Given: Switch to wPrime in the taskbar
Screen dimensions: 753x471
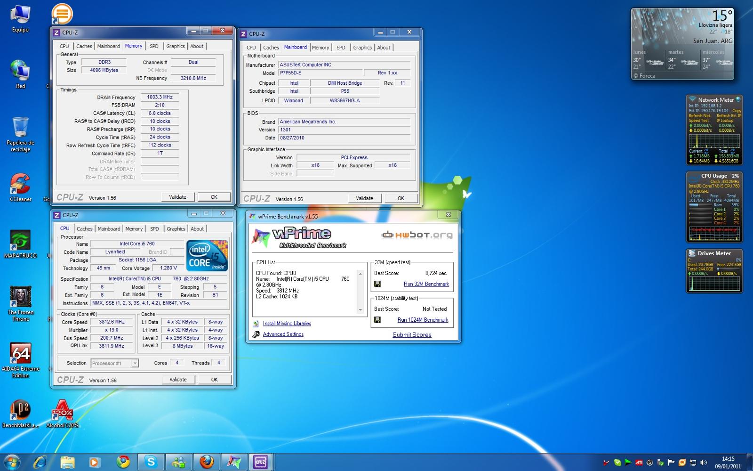Looking at the screenshot, I should (234, 462).
